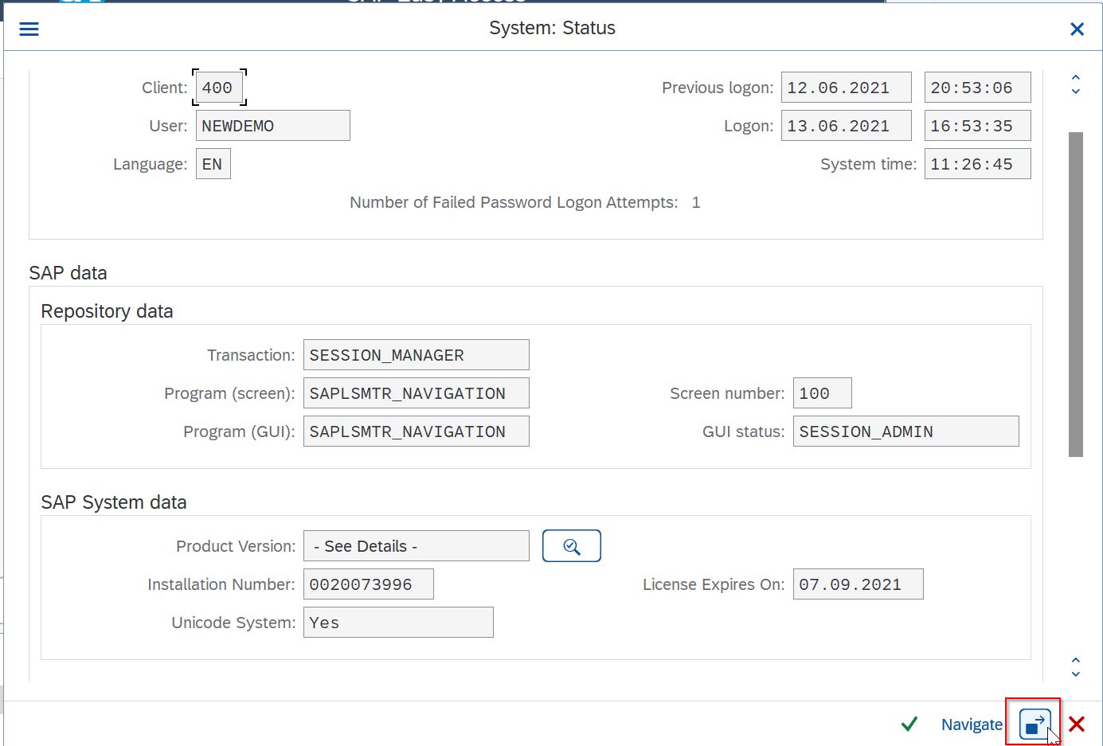This screenshot has height=746, width=1103.
Task: Click GUI status field SESSION_ADMIN
Action: [905, 432]
